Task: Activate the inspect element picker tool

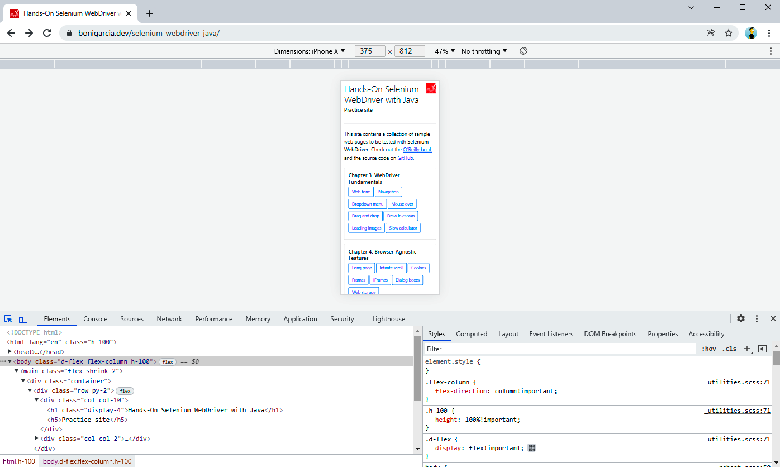Action: (x=8, y=319)
